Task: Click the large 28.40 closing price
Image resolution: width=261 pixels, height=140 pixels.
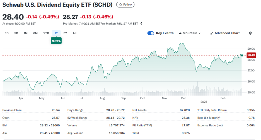Action: pos(13,17)
